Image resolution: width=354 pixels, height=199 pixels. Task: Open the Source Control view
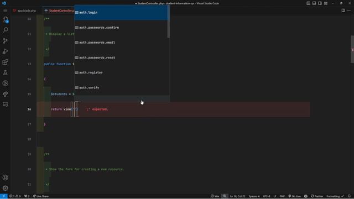(5, 40)
